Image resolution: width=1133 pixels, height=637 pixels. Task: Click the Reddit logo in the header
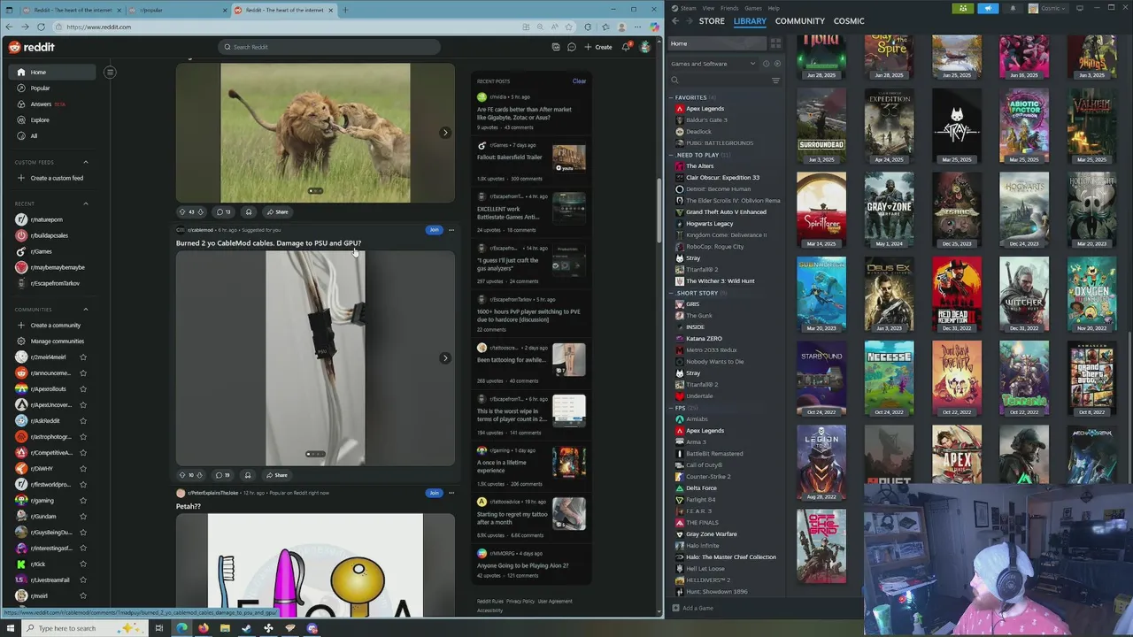coord(32,47)
